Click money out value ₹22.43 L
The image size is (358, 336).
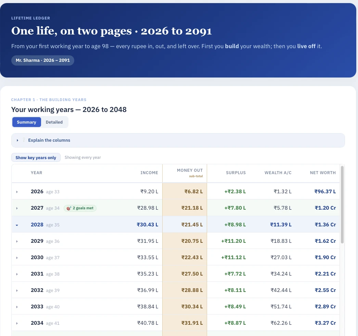tap(192, 257)
